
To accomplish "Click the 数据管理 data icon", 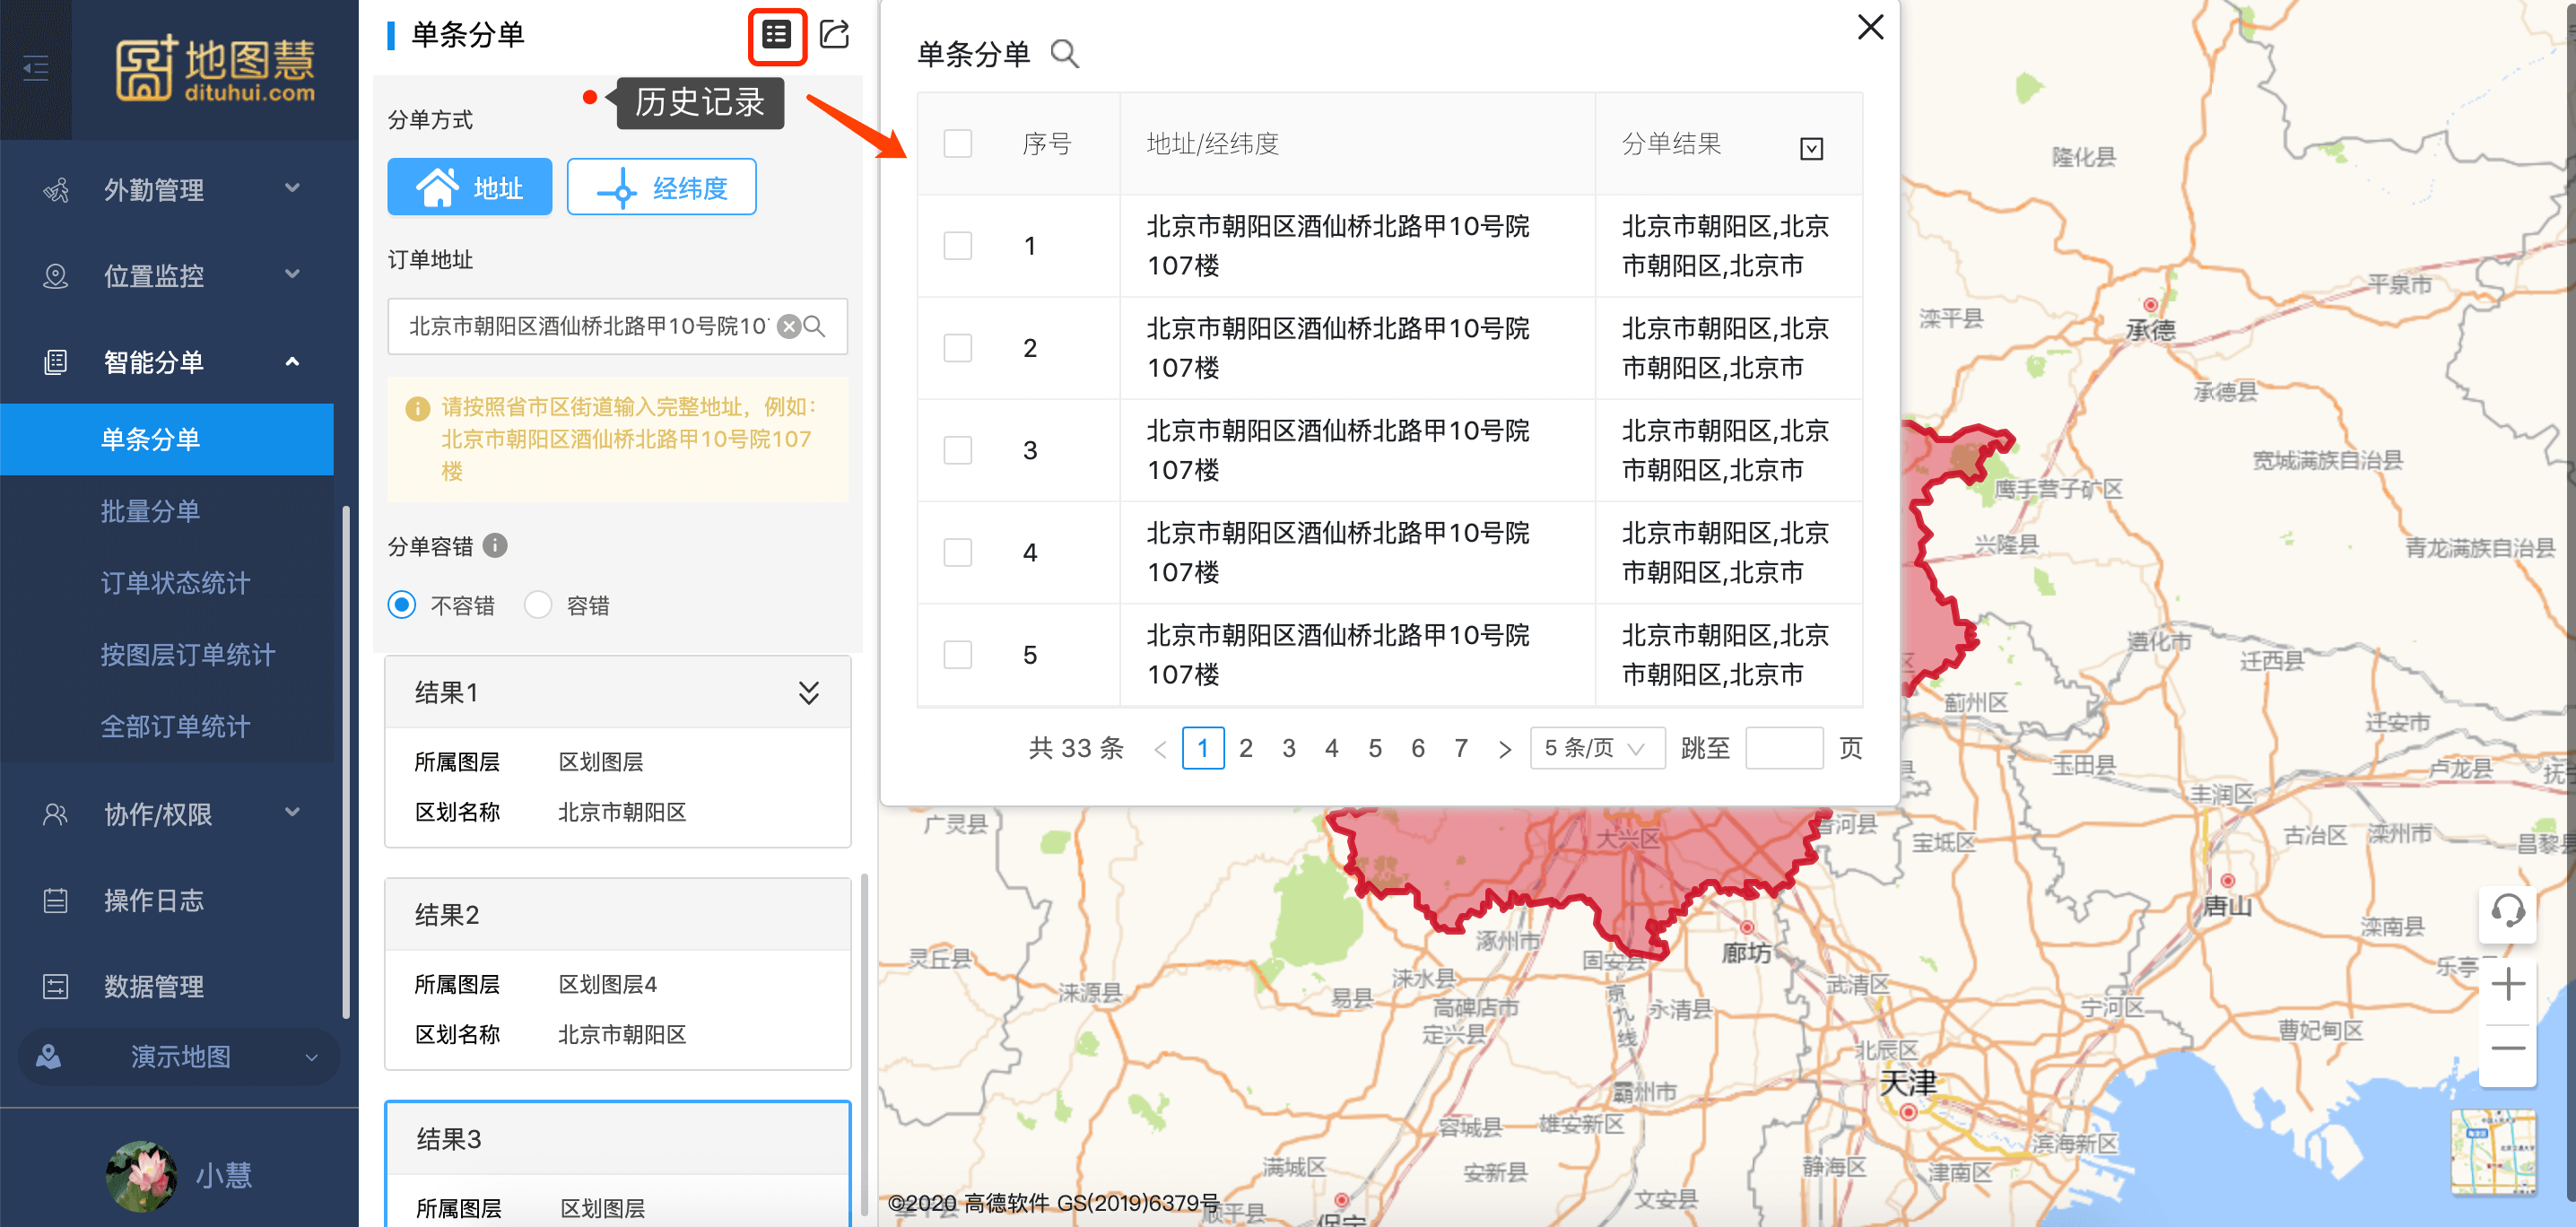I will pos(56,986).
